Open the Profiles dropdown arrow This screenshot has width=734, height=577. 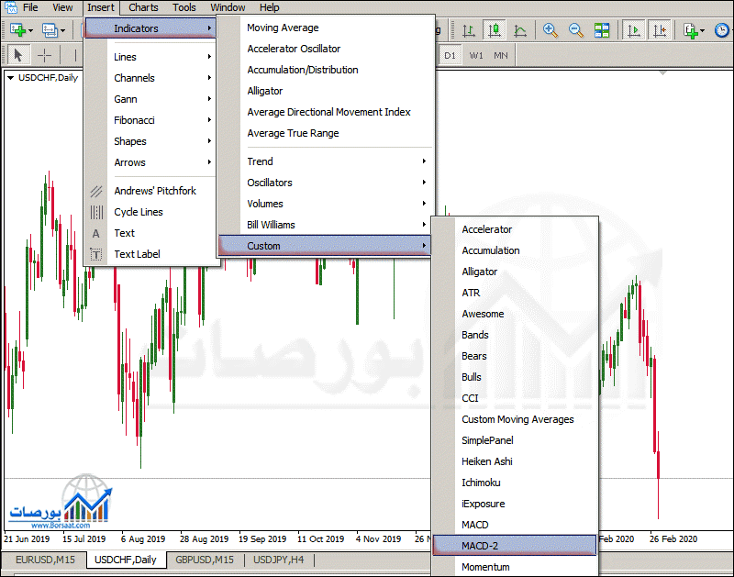[62, 31]
